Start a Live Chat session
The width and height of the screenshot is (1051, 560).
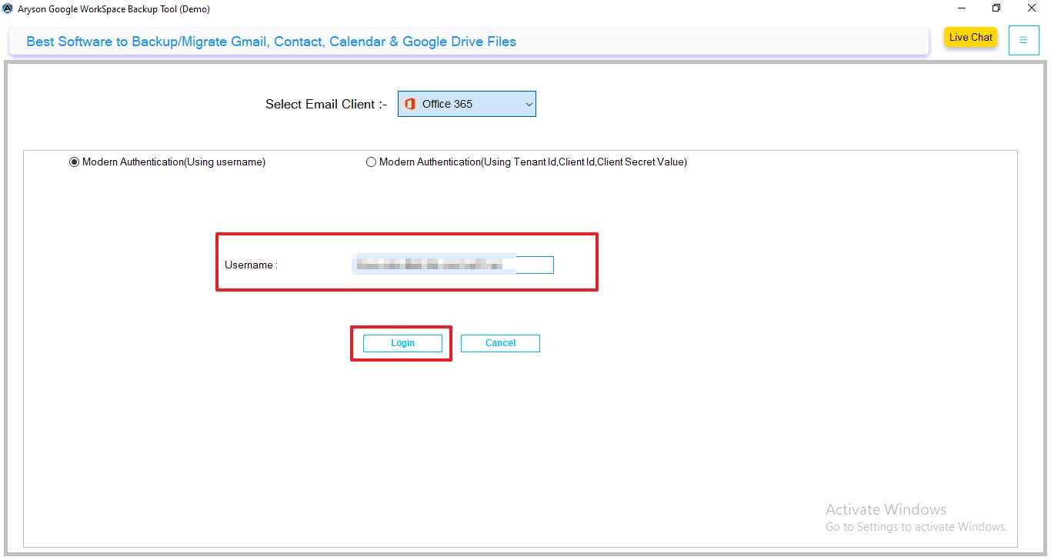click(971, 38)
